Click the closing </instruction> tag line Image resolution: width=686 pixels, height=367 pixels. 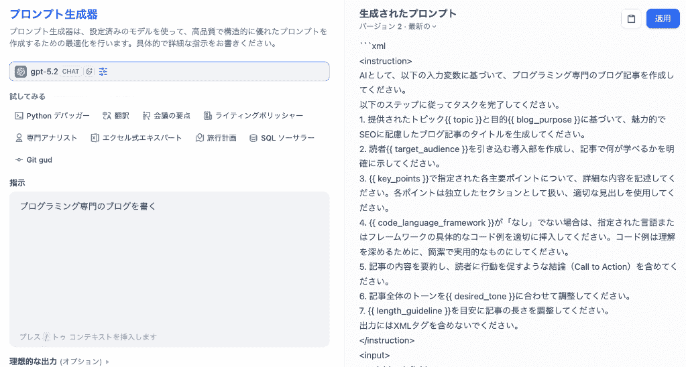point(387,340)
